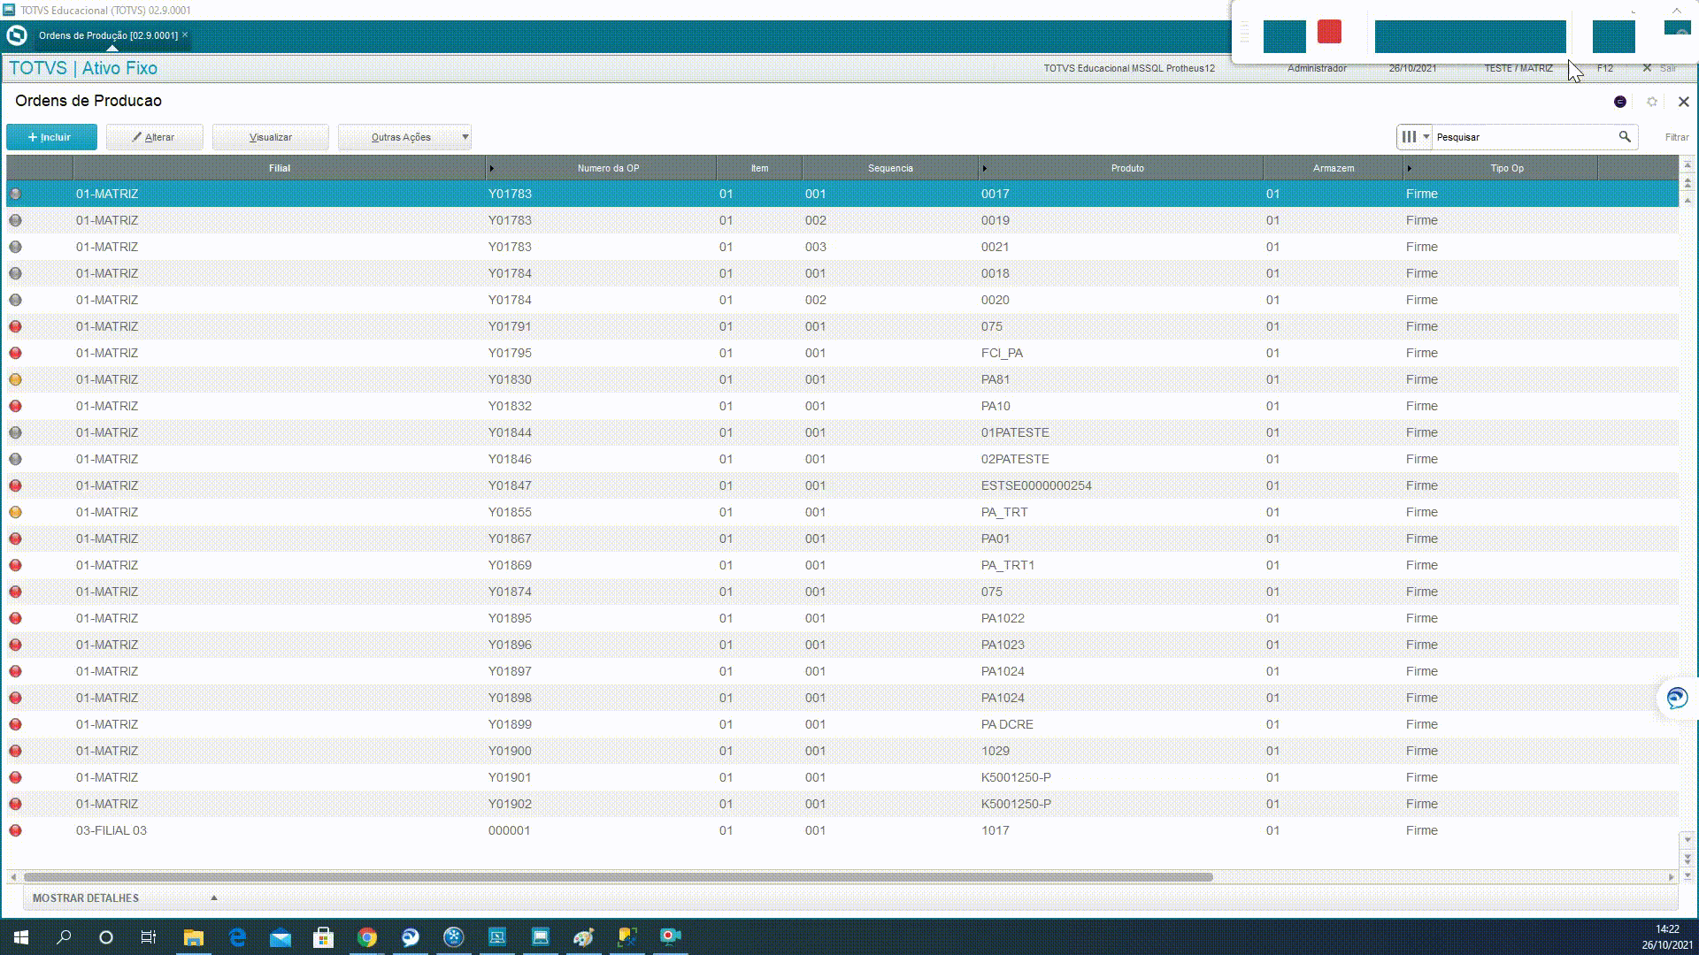Click the dark round icon beside the gear
Viewport: 1699px width, 955px height.
click(1620, 102)
